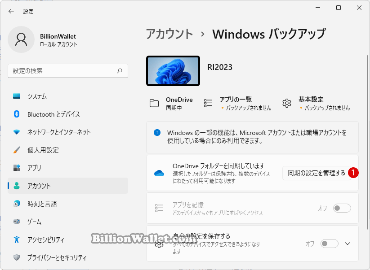Click the アプリ sidebar icon

[x=17, y=168]
